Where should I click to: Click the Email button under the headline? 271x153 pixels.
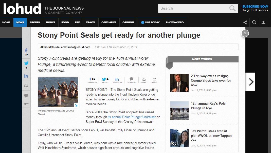(x=144, y=80)
